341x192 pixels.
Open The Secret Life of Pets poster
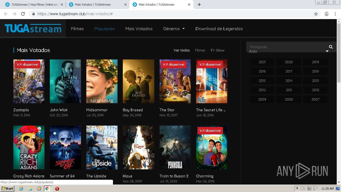[x=212, y=81]
